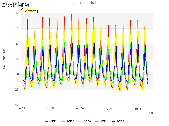Image resolution: width=169 pixels, height=126 pixels.
Task: Click the vertical Soil Heat Flux axis label
Action: 4,59
